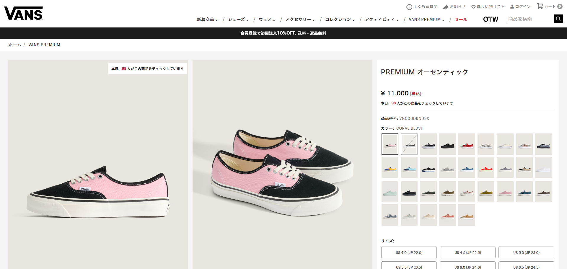The image size is (567, 269).
Task: Select the mustard olive shoe swatch
Action: (486, 191)
